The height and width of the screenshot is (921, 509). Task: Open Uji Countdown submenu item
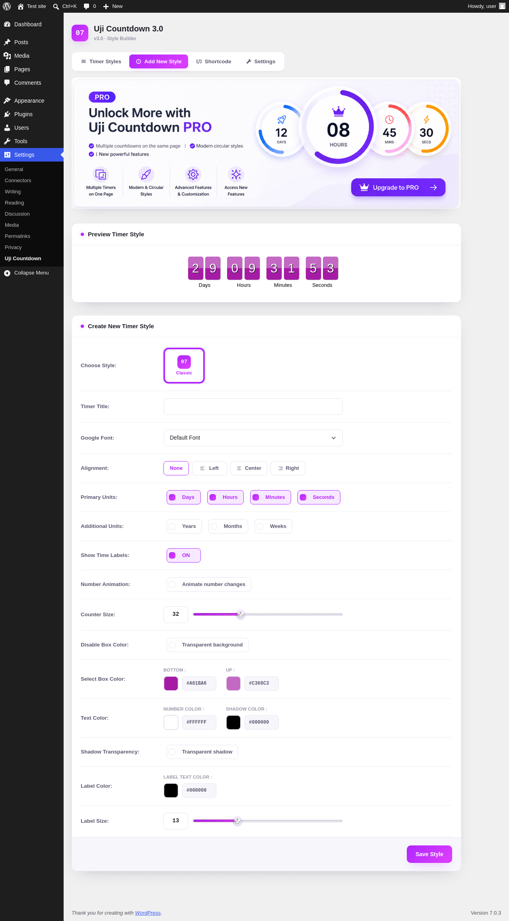pos(23,259)
